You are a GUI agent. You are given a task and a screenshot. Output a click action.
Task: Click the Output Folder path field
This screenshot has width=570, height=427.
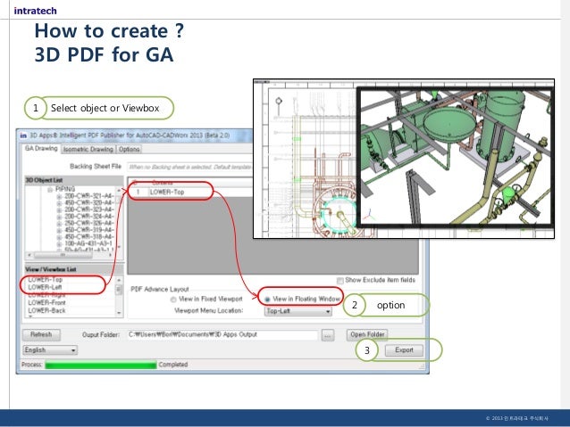222,335
